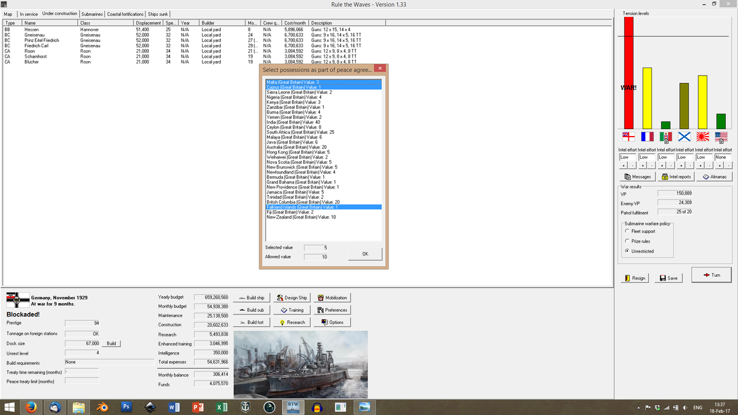Select the Fleet support submarine policy

pos(627,231)
